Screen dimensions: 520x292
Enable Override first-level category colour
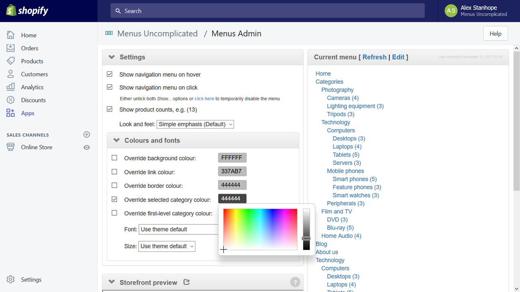[115, 213]
